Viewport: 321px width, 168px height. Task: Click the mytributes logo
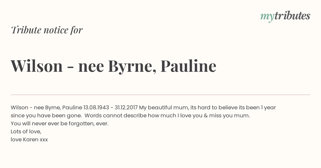(285, 16)
